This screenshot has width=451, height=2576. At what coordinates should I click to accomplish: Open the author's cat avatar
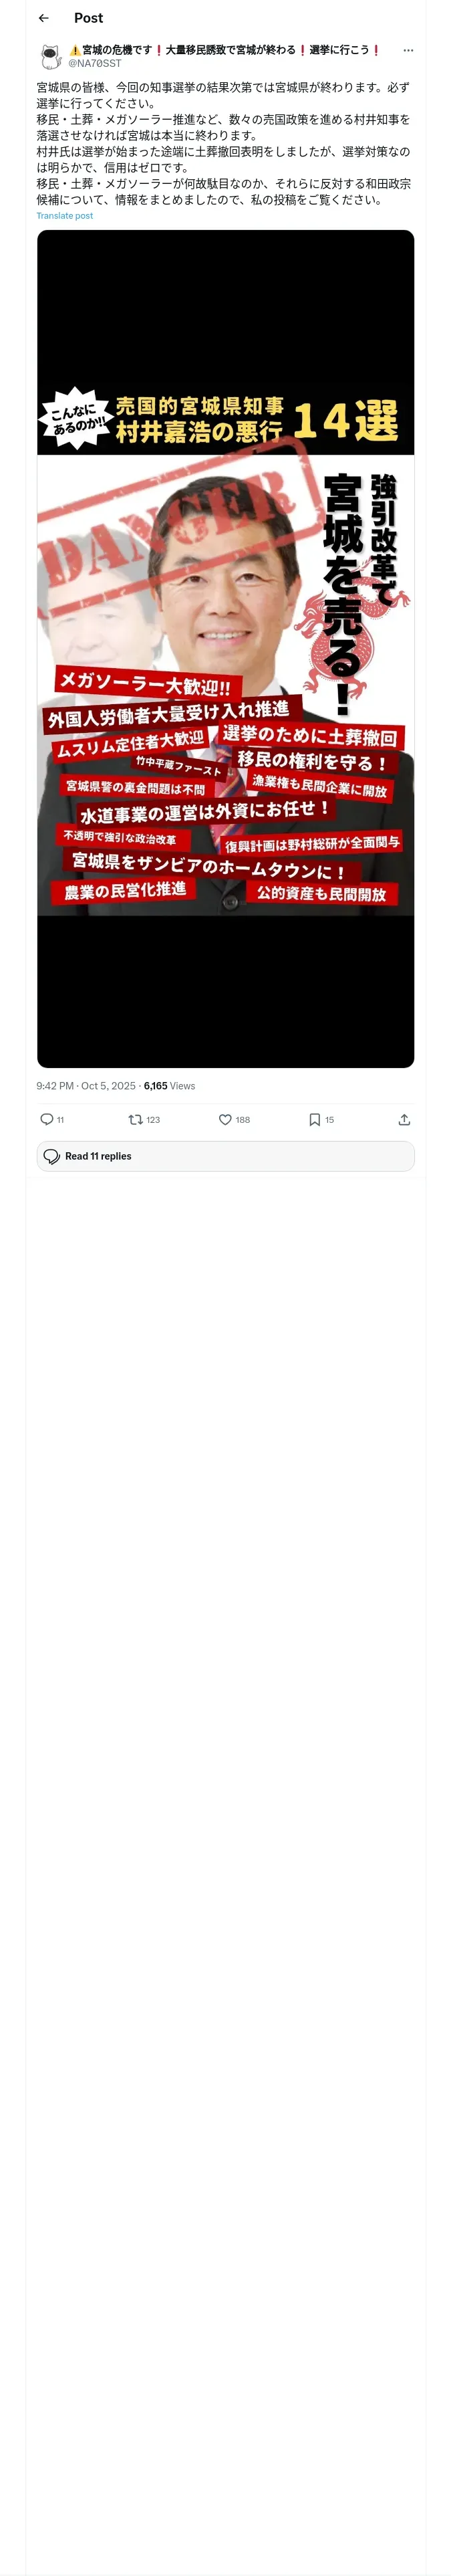[51, 56]
